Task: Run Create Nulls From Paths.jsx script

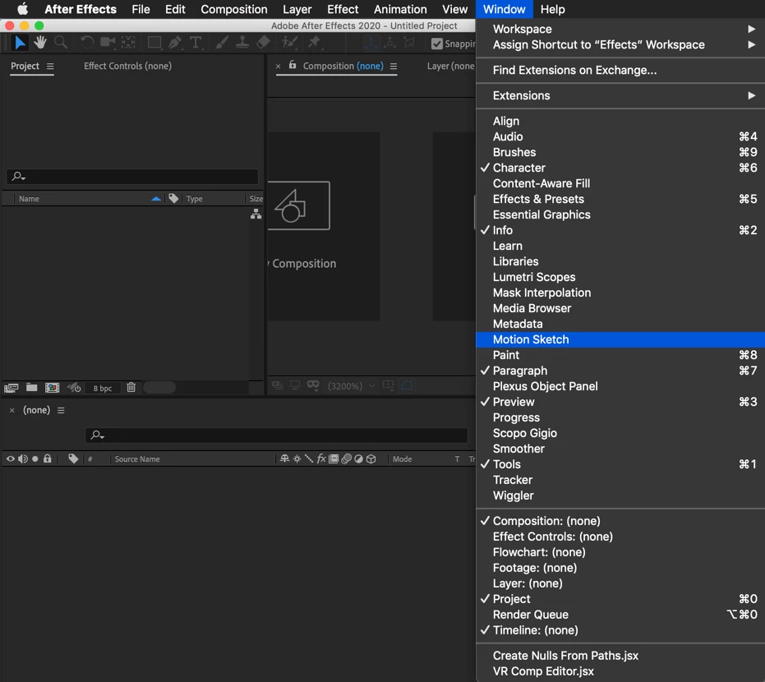Action: (x=620, y=656)
